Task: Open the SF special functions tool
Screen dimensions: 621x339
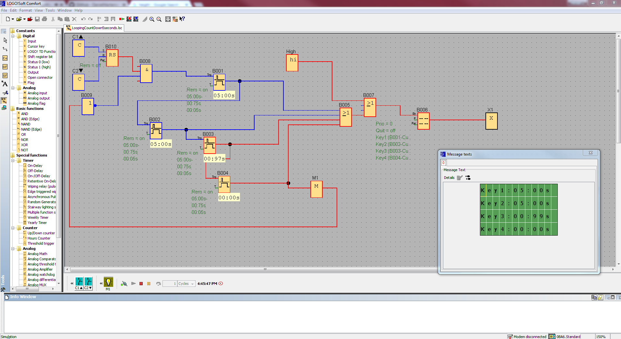Action: (x=5, y=76)
